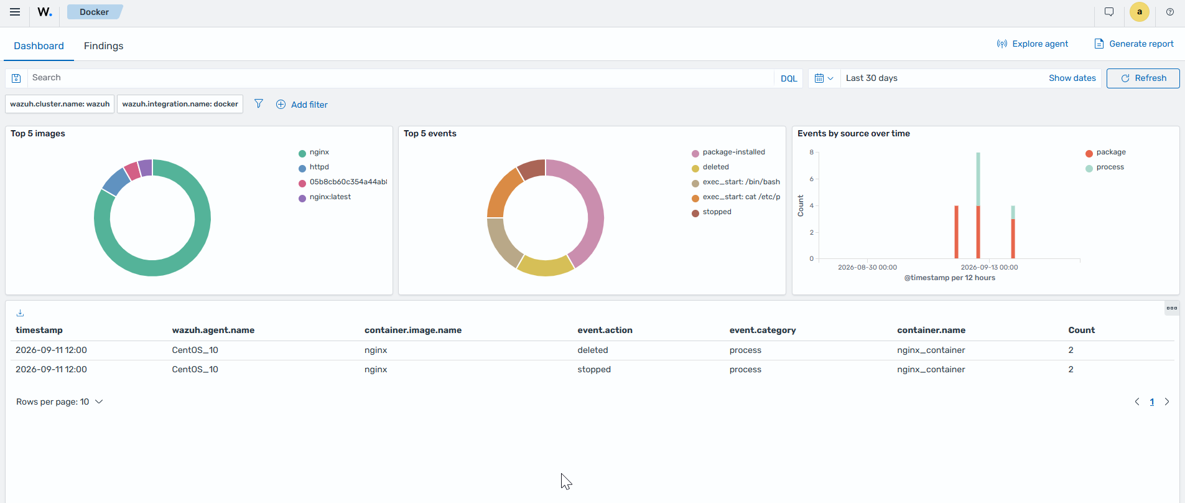Click Explore agent link
Viewport: 1185px width, 503px height.
click(x=1033, y=44)
